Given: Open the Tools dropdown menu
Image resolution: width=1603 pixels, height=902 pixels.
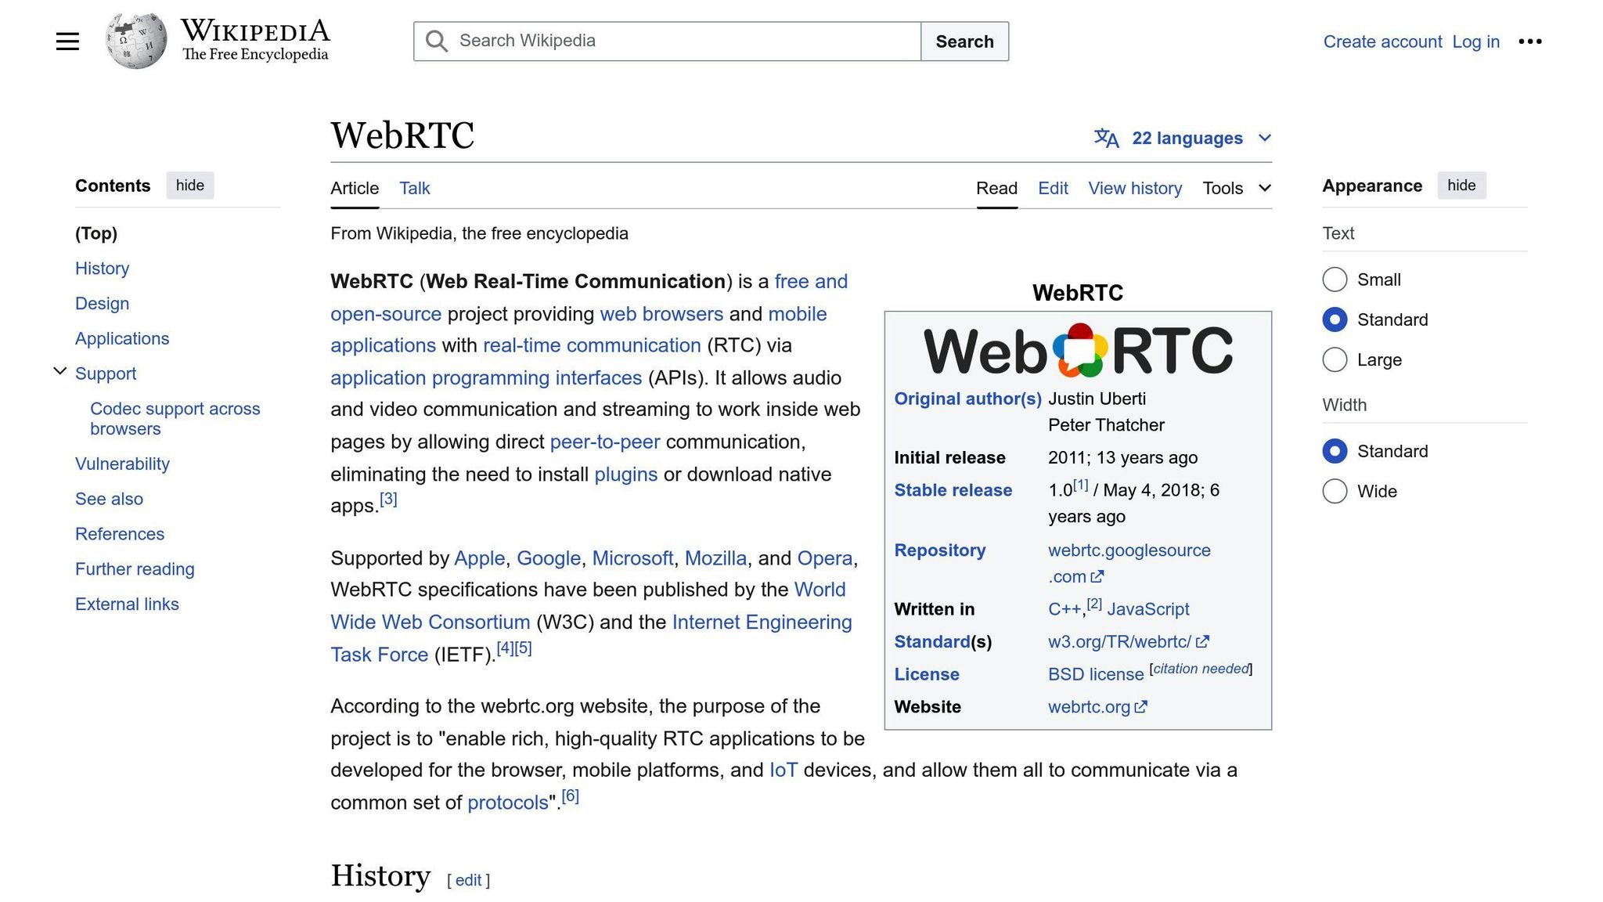Looking at the screenshot, I should click(1237, 188).
